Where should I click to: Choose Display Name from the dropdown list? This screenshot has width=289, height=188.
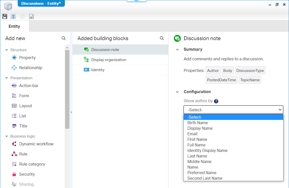pos(200,128)
